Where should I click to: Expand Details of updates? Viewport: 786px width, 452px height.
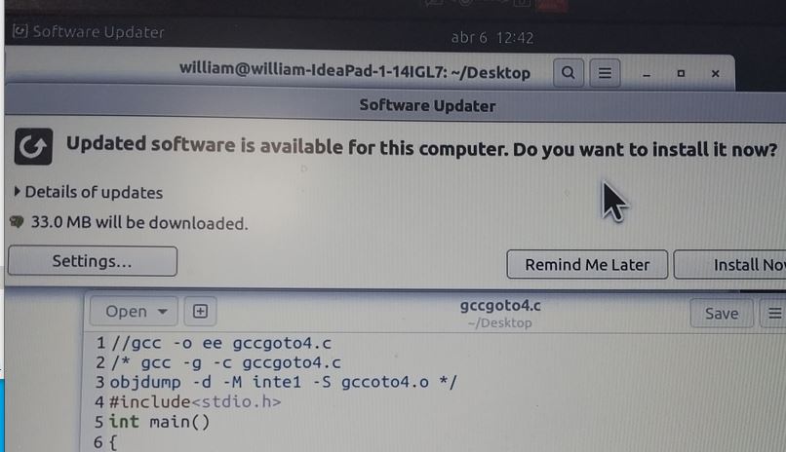point(88,192)
